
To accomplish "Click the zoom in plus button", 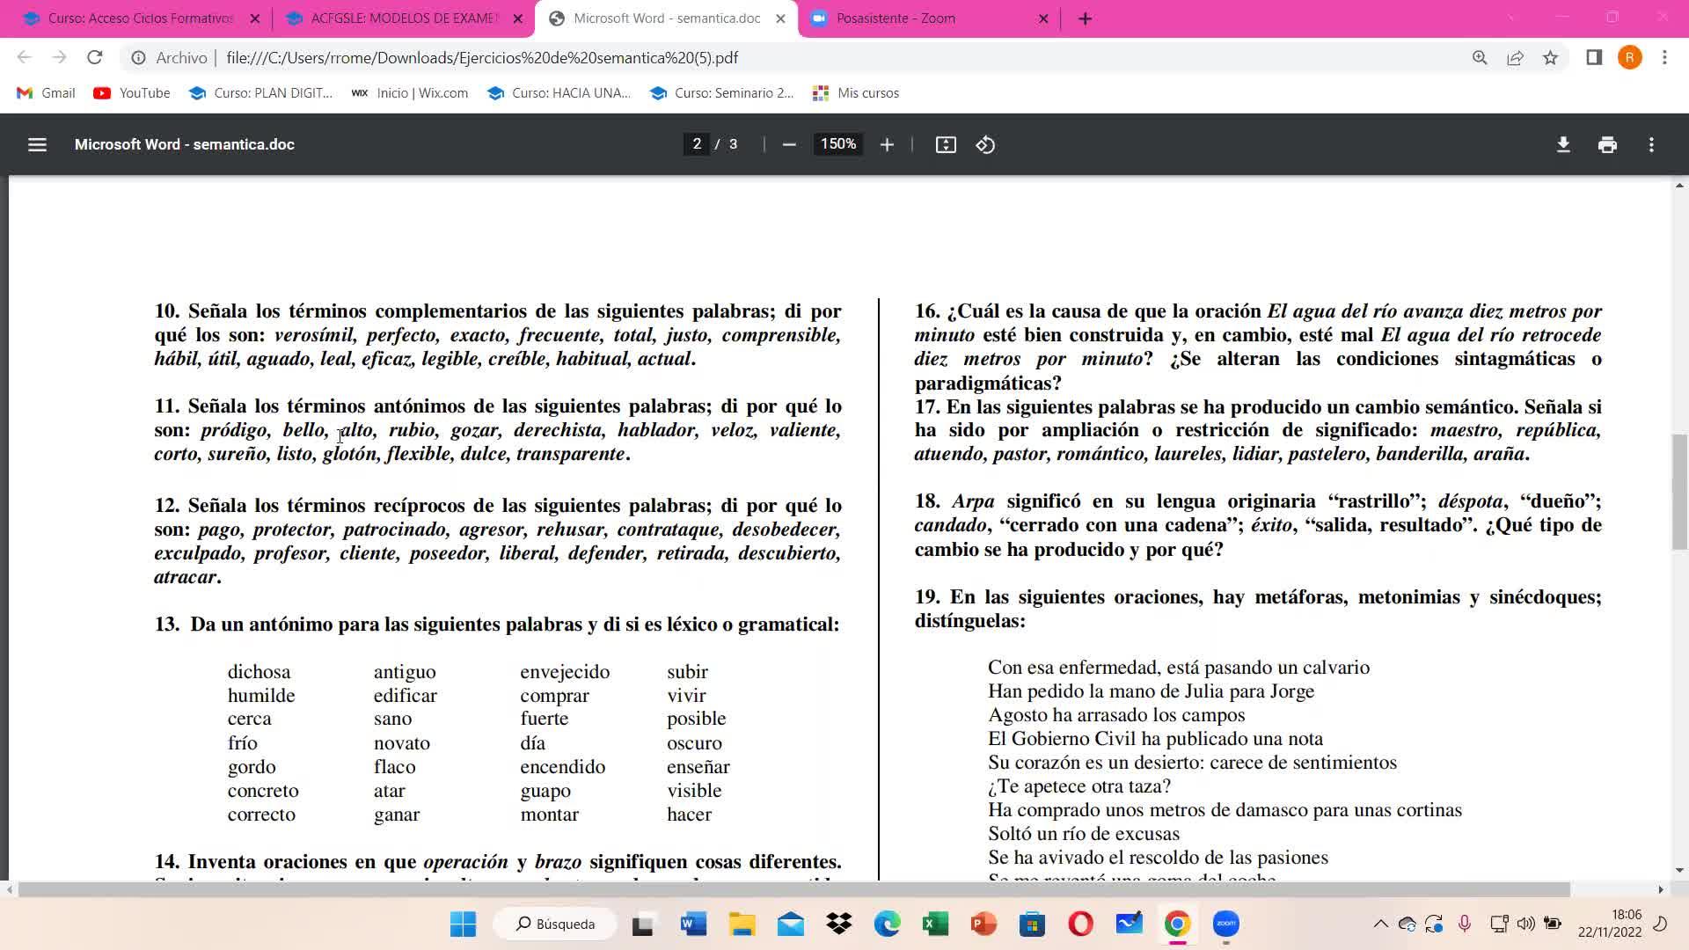I will click(887, 144).
